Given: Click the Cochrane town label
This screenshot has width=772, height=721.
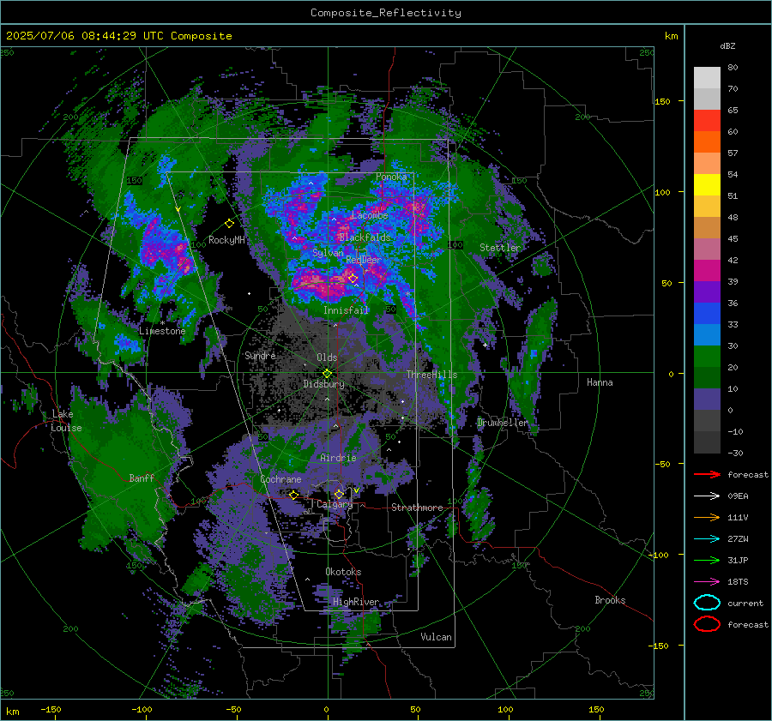Looking at the screenshot, I should (x=280, y=479).
